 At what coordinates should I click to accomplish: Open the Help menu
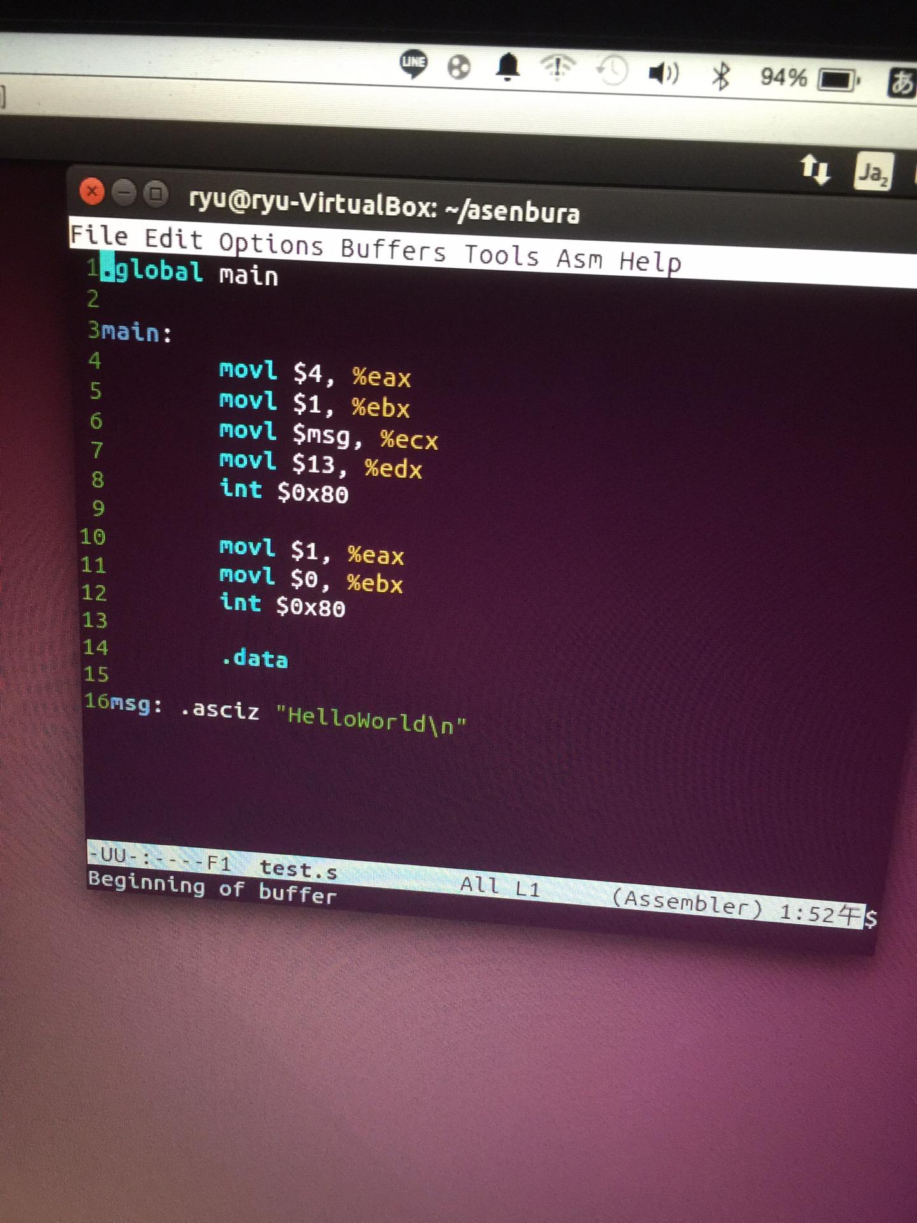pyautogui.click(x=650, y=262)
